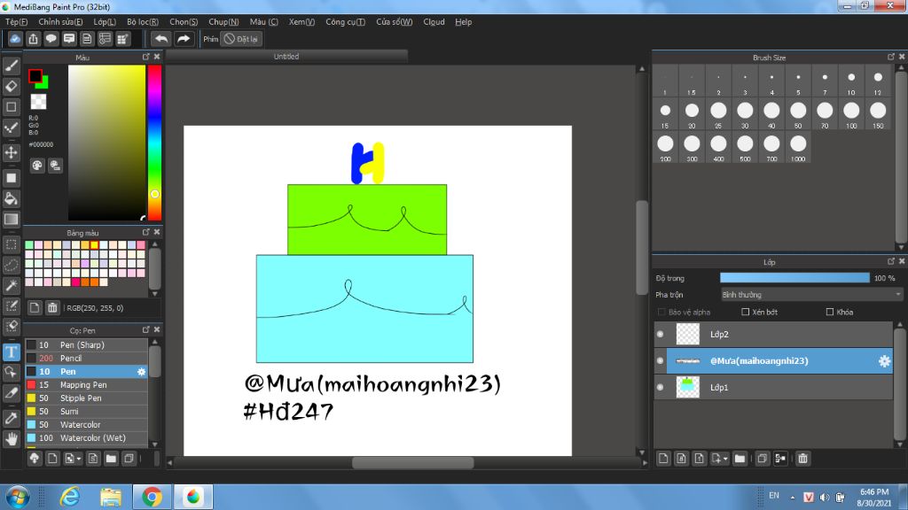Open Google Chrome from the taskbar

click(151, 497)
